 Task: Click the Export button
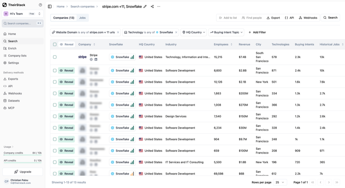click(273, 18)
